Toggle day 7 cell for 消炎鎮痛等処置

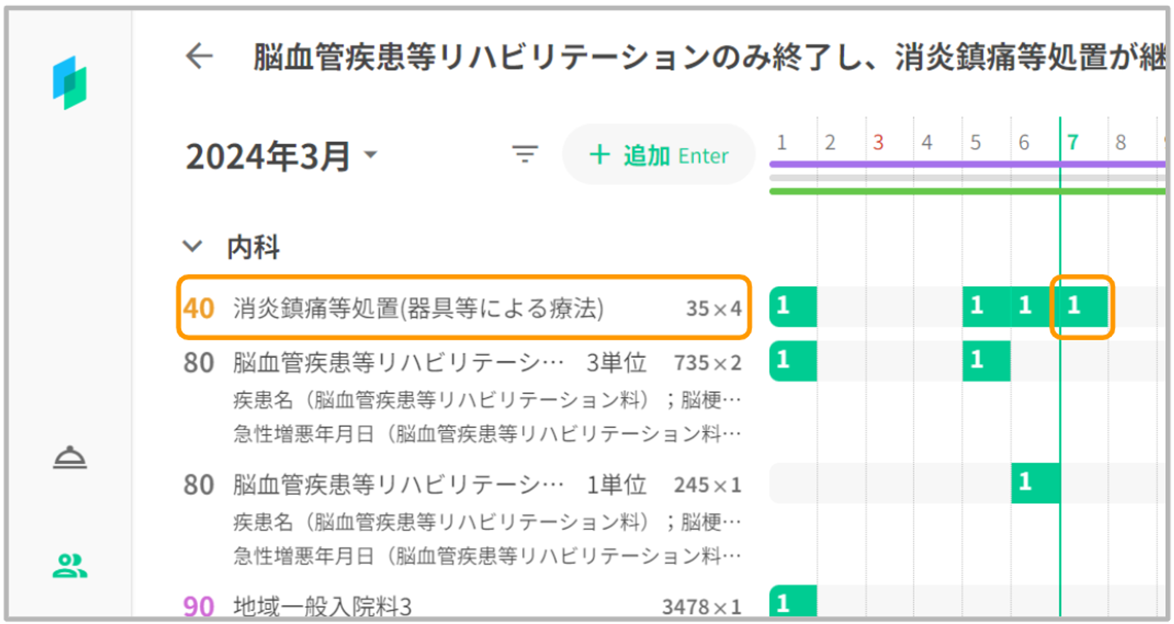point(1083,306)
